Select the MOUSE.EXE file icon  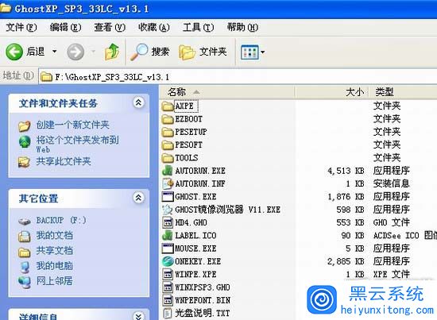click(168, 249)
